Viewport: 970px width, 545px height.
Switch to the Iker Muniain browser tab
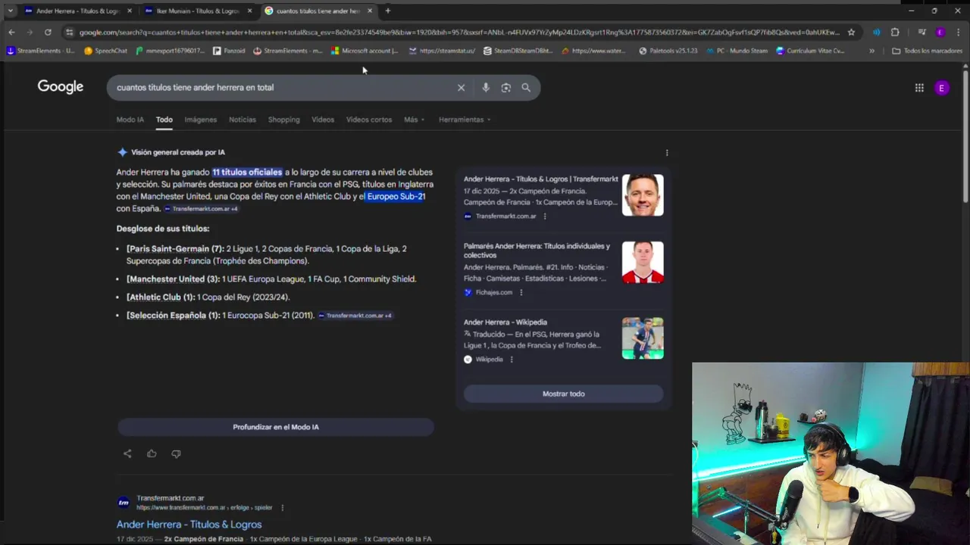point(197,11)
